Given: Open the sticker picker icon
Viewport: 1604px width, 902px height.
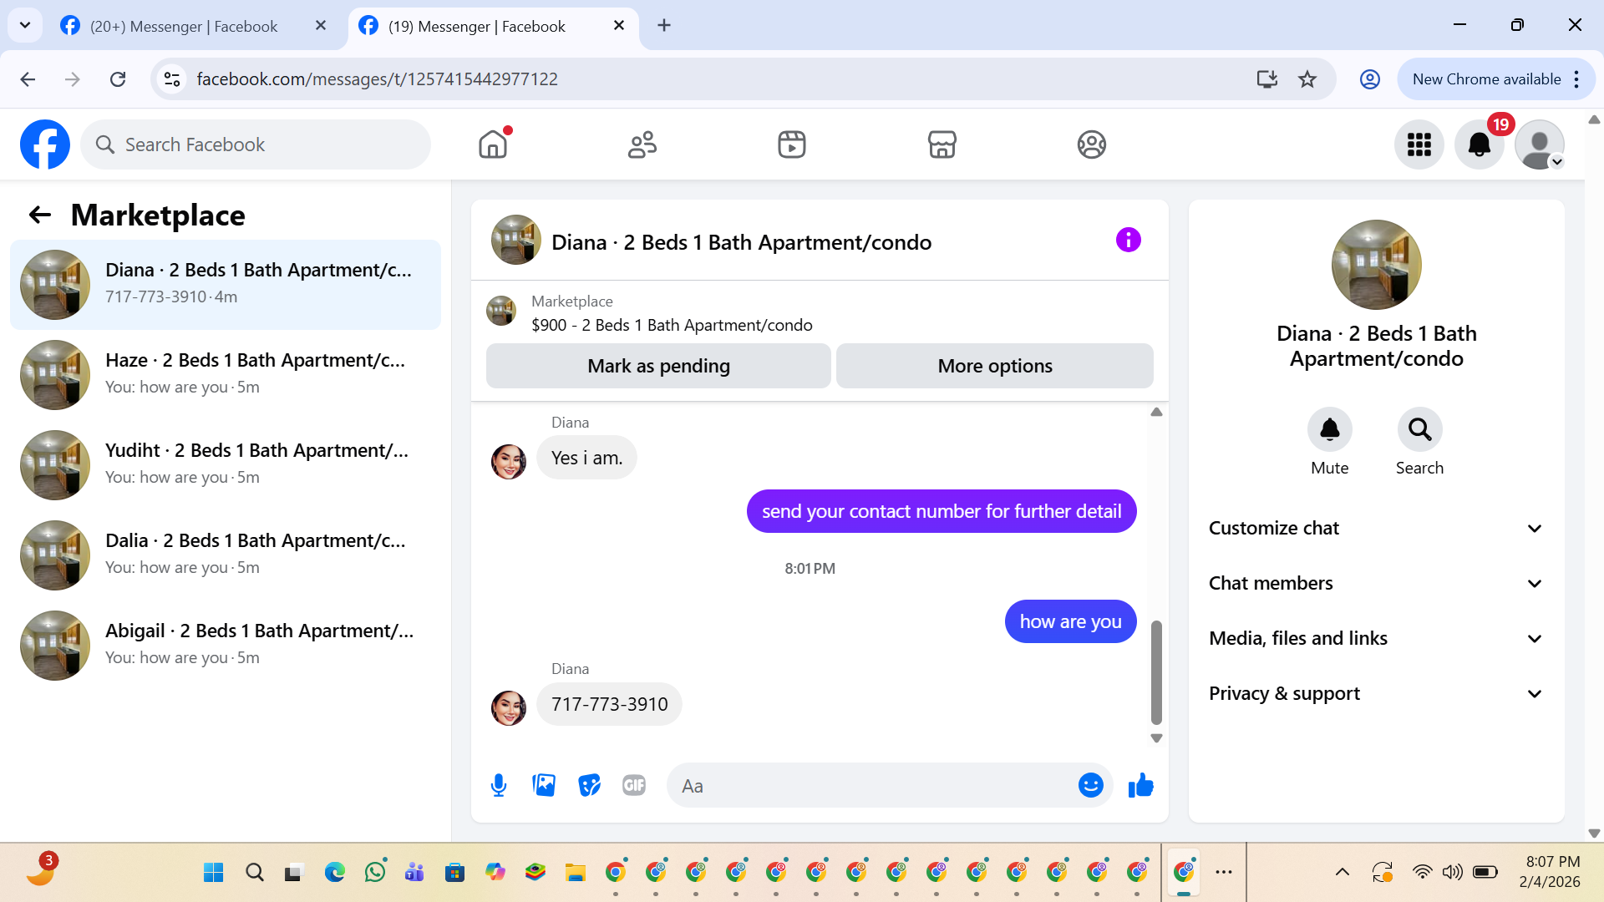Looking at the screenshot, I should [x=589, y=785].
